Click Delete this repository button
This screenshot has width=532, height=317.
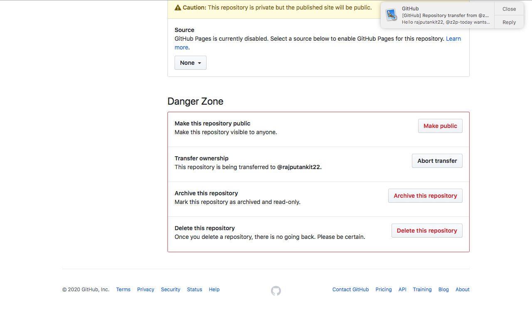click(x=427, y=231)
